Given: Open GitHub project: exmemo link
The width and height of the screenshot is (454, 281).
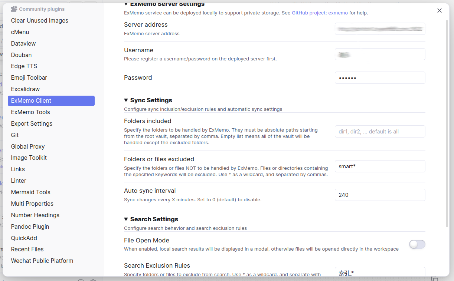Looking at the screenshot, I should (320, 13).
